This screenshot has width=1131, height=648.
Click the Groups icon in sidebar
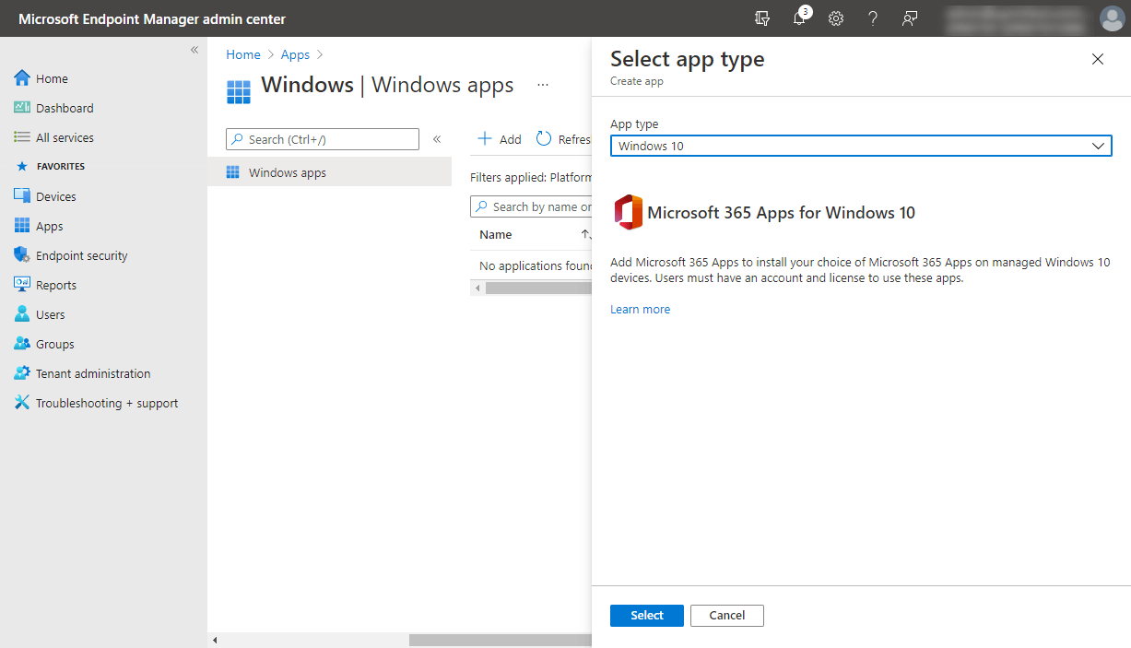pos(20,343)
